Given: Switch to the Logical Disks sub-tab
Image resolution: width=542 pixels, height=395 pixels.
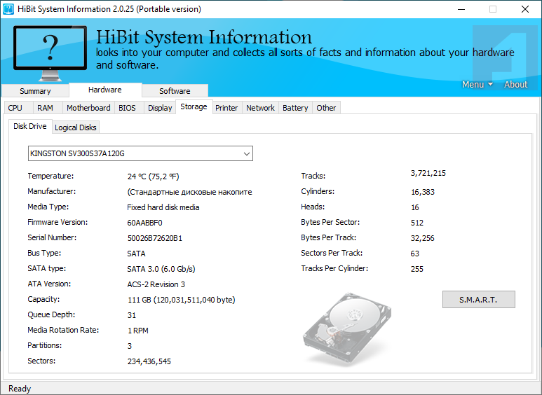Looking at the screenshot, I should click(x=75, y=127).
